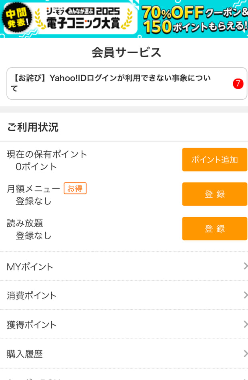This screenshot has width=248, height=380.
Task: Click the 月額メニュー label
Action: point(34,189)
